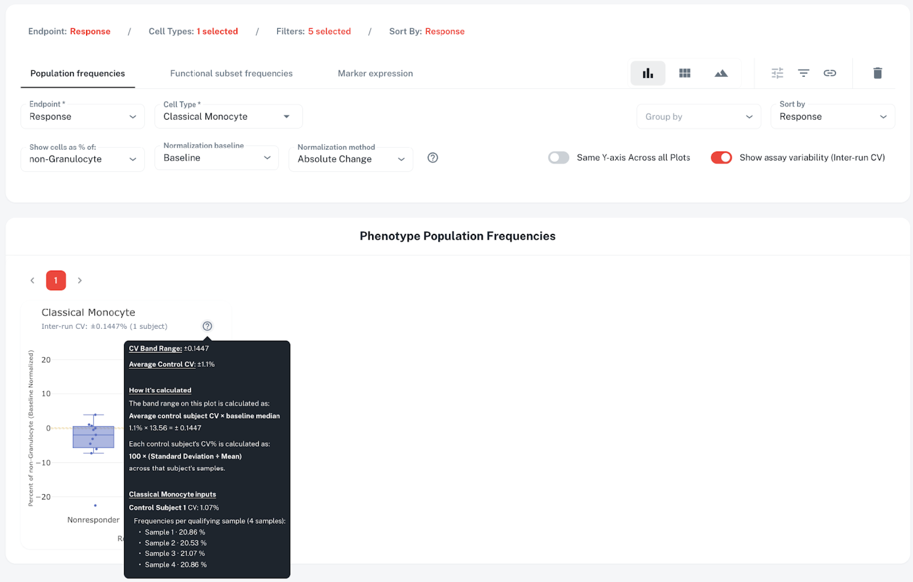Viewport: 913px width, 582px height.
Task: Click the Inter-run CV subtitle text
Action: [x=104, y=326]
